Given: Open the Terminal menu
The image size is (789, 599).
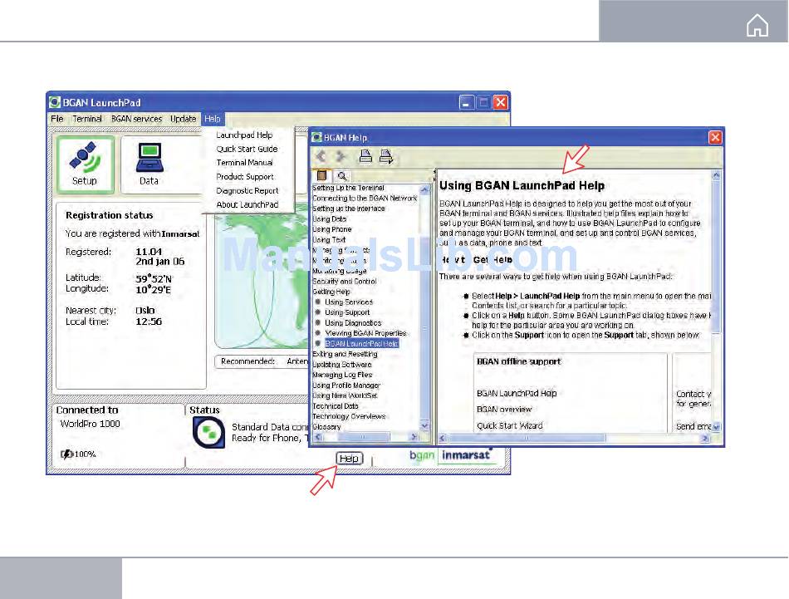Looking at the screenshot, I should 87,119.
